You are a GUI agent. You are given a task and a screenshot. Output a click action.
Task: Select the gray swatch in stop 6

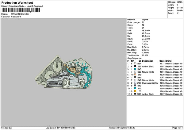click(x=135, y=77)
